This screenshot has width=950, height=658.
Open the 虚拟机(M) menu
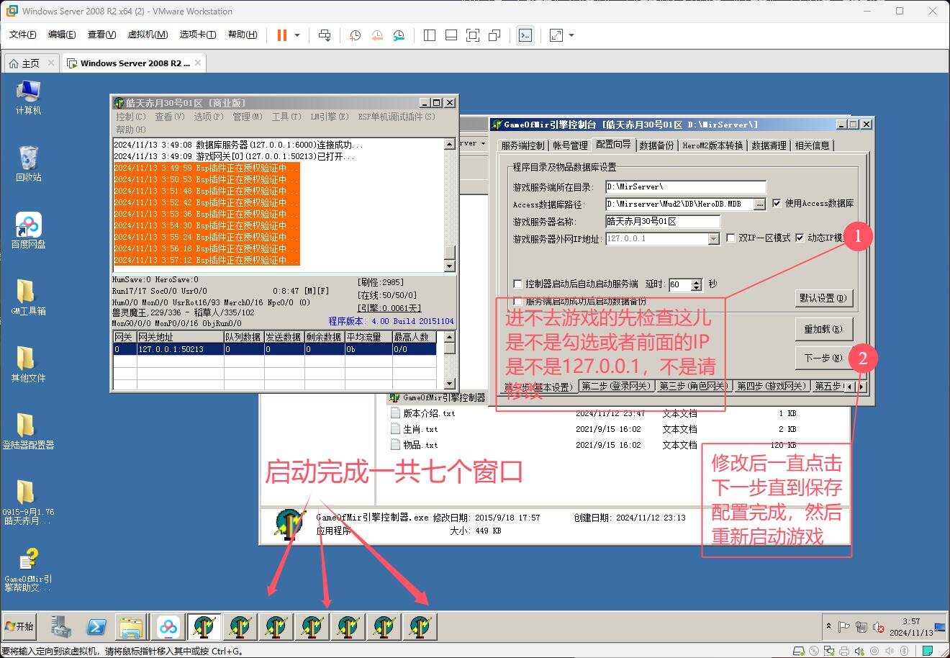tap(148, 35)
